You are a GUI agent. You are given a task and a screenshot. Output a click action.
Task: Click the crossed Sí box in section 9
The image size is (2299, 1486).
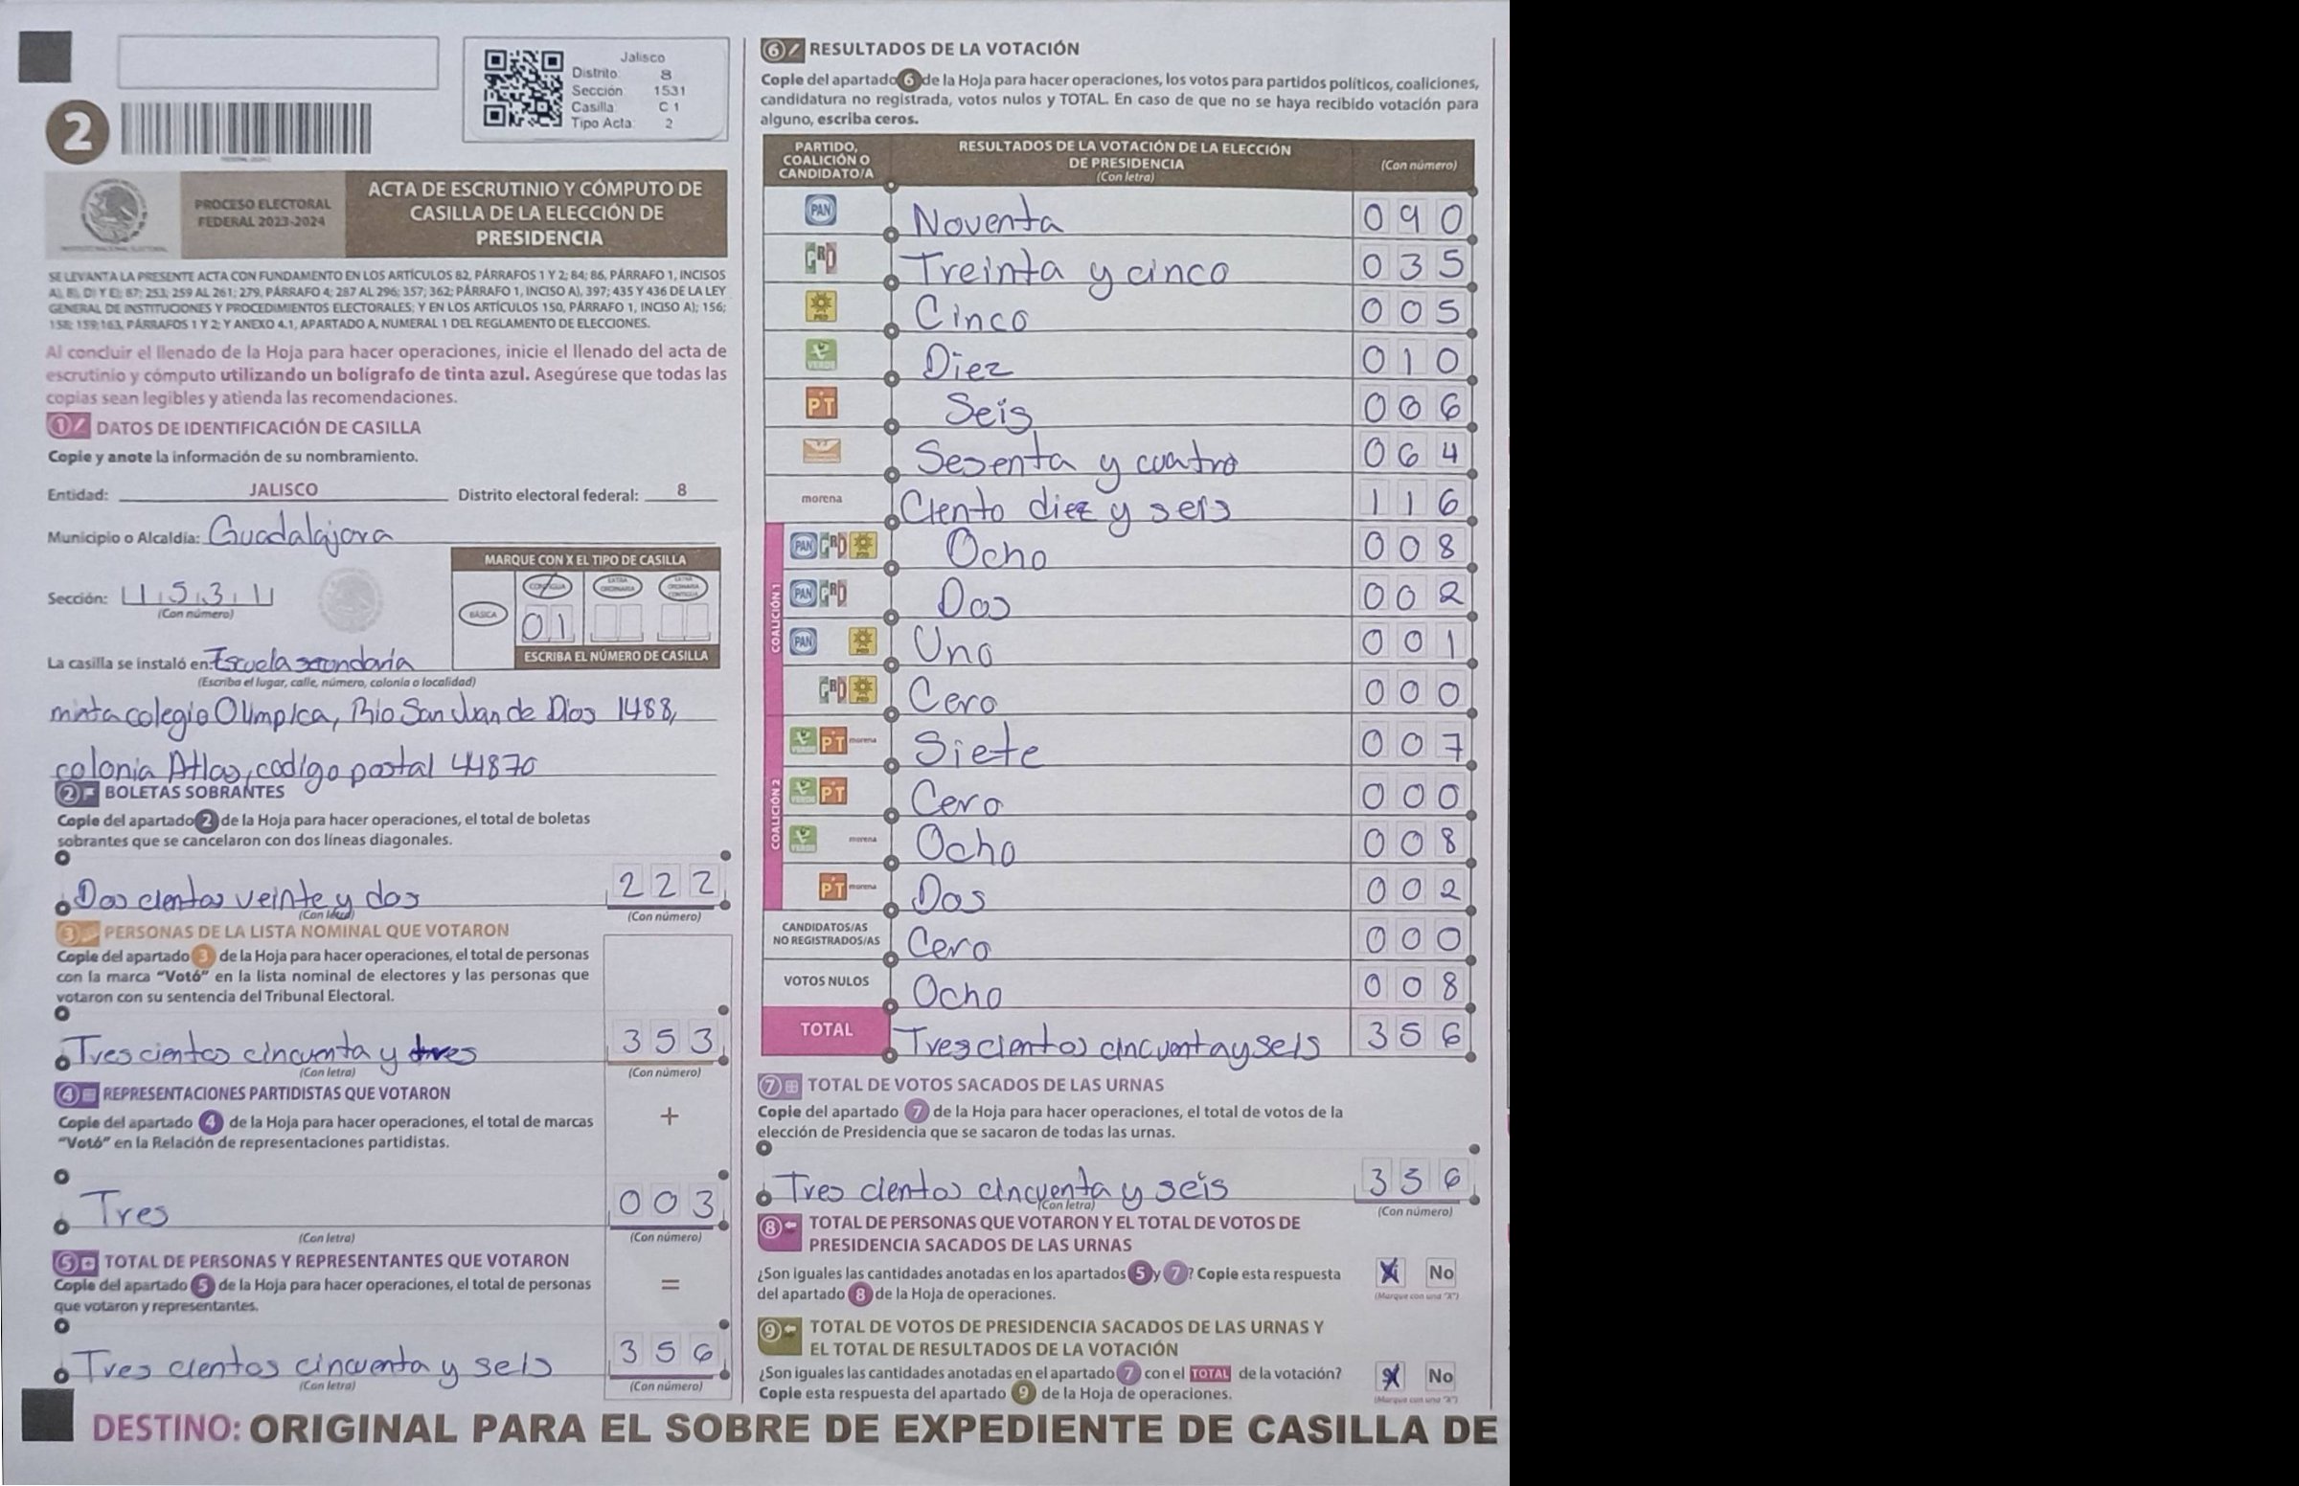point(1390,1376)
